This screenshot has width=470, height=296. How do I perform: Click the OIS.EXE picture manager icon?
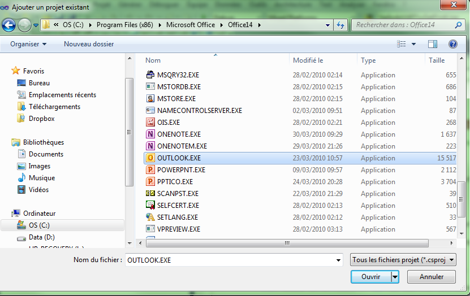(x=150, y=123)
